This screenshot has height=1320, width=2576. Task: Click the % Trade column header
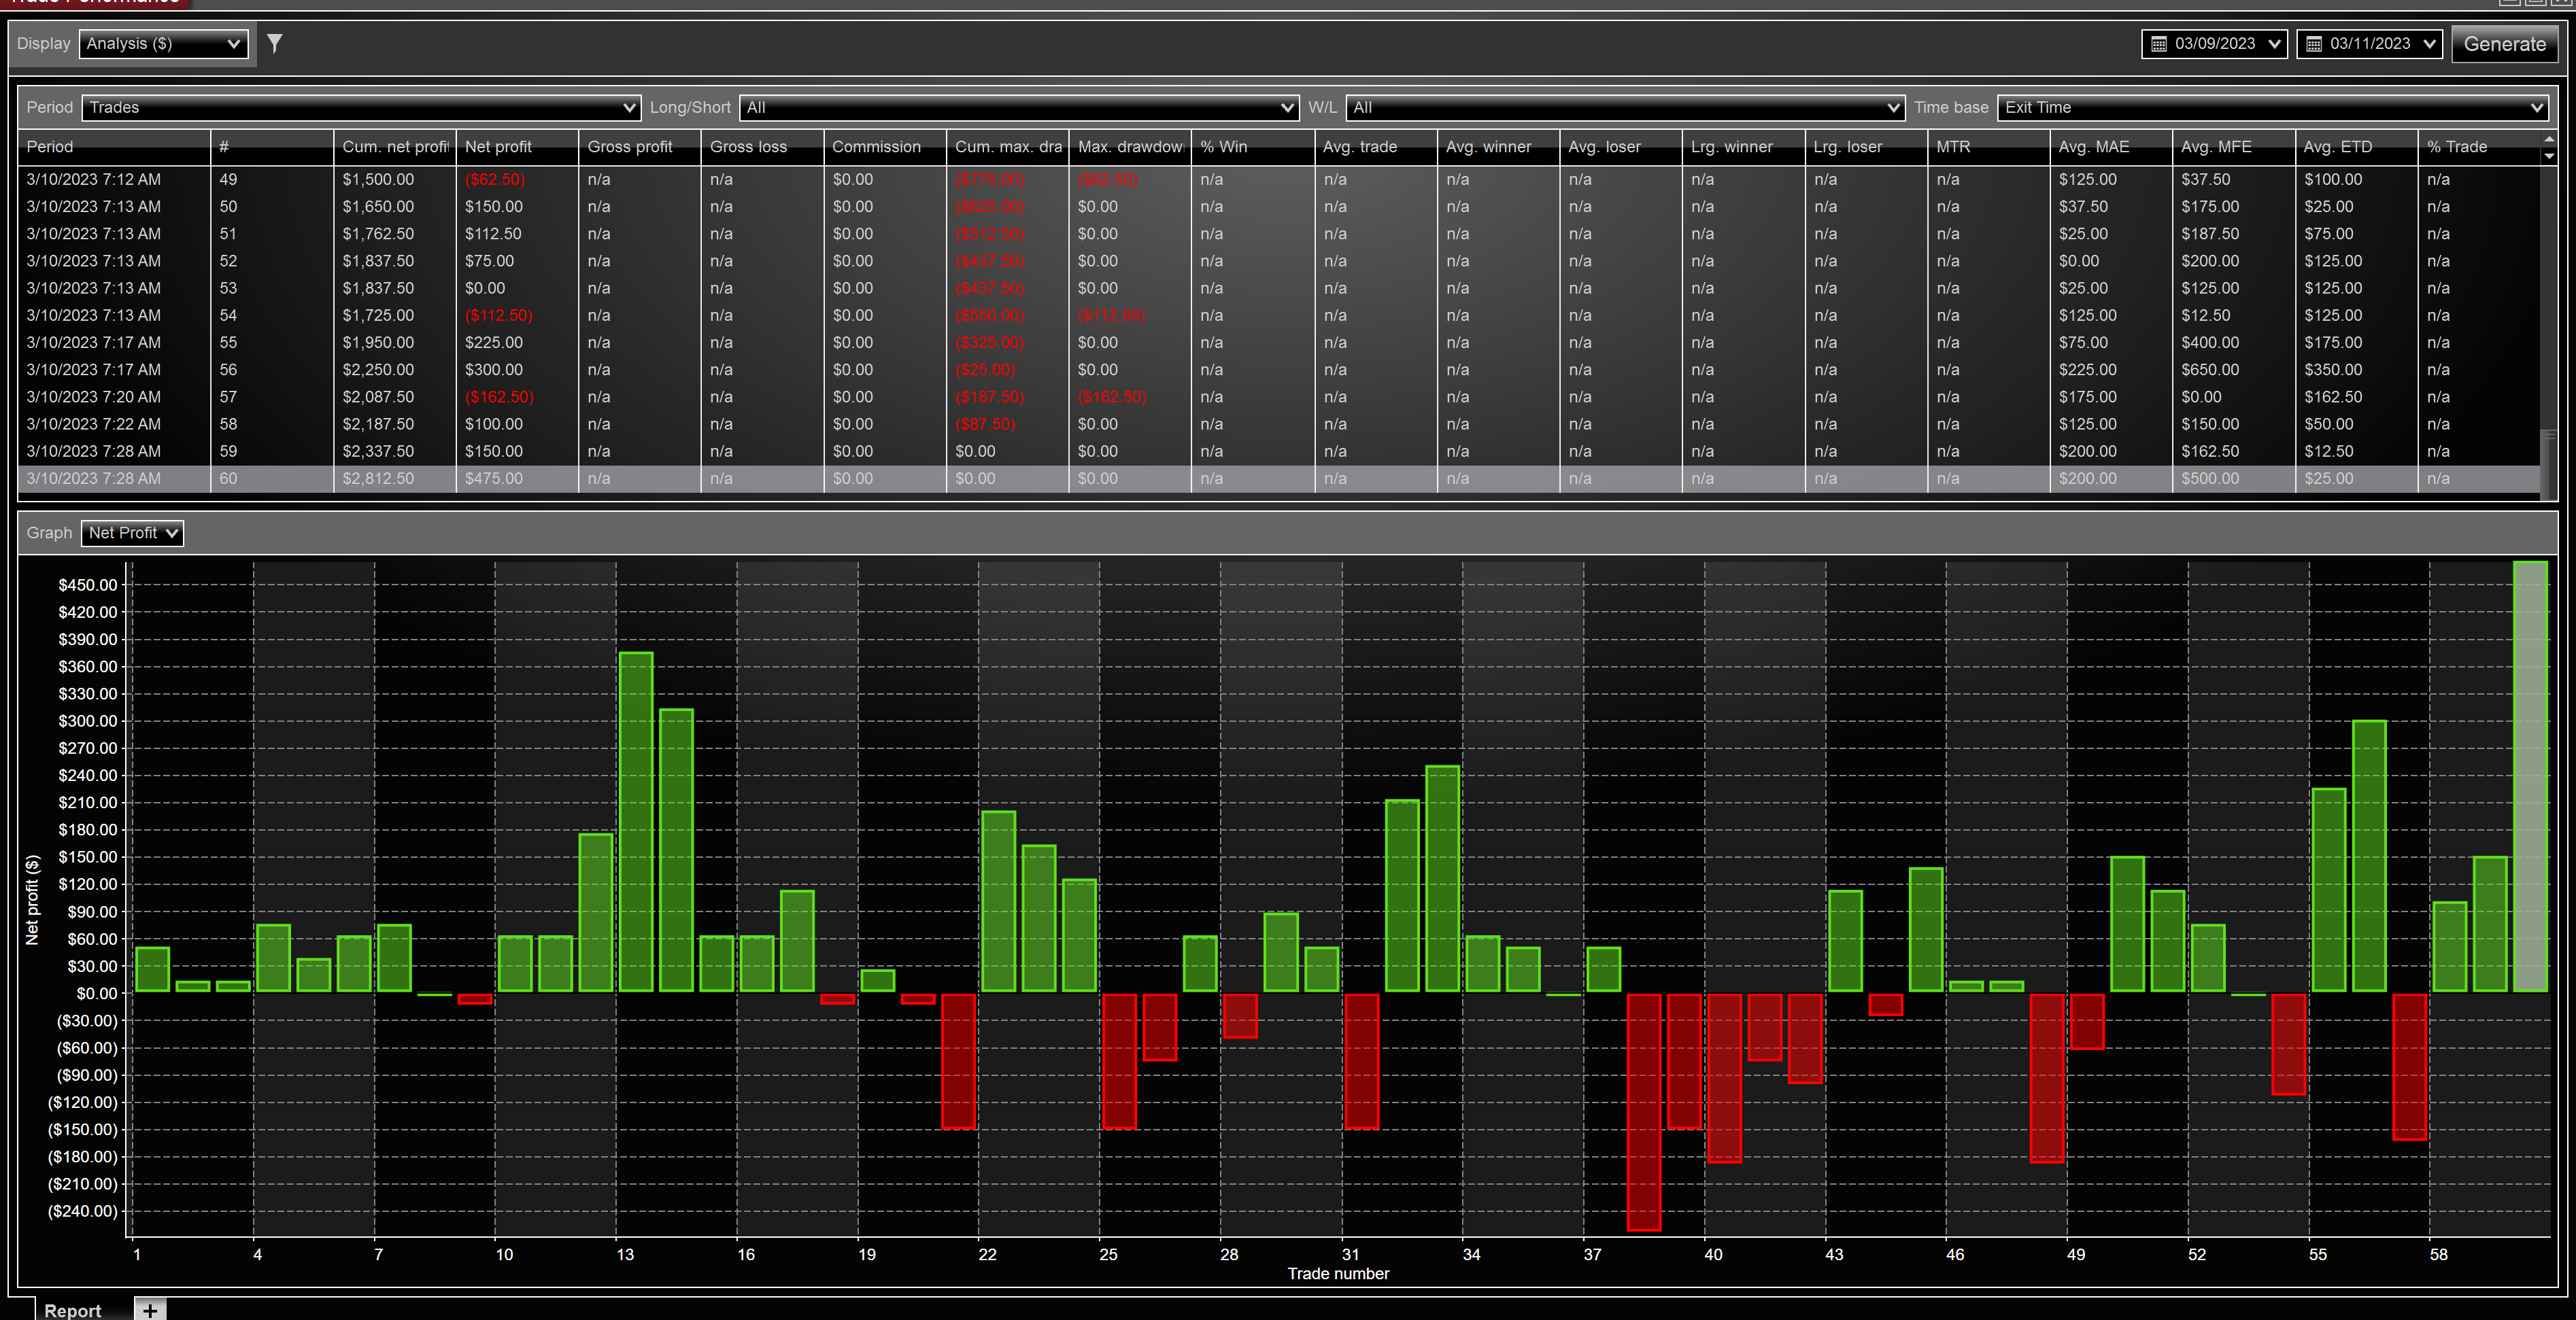(2479, 147)
